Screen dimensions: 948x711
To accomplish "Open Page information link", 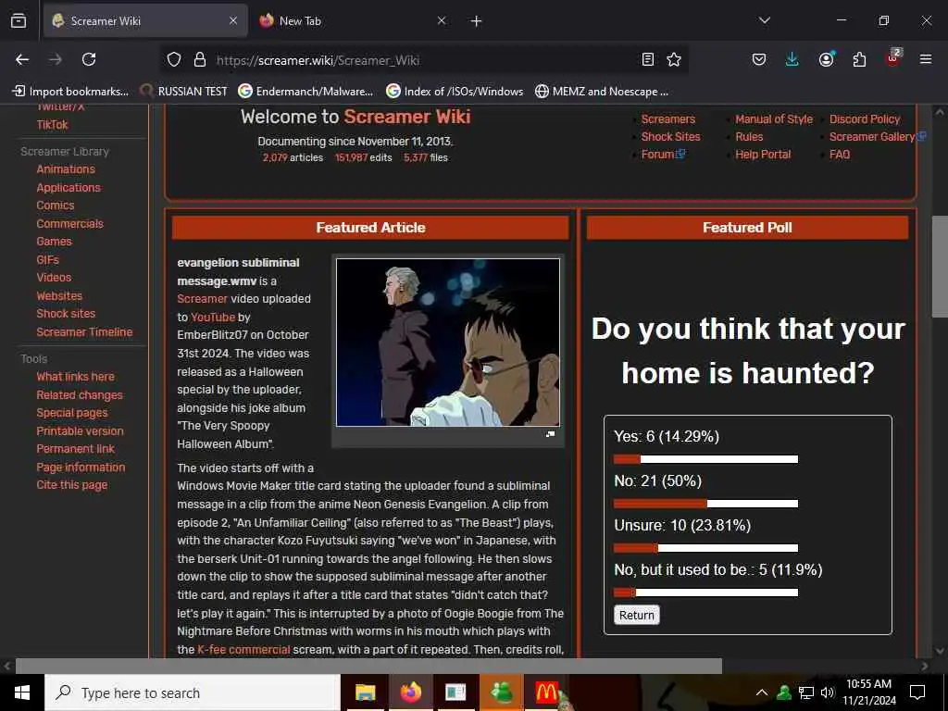I will pyautogui.click(x=81, y=468).
